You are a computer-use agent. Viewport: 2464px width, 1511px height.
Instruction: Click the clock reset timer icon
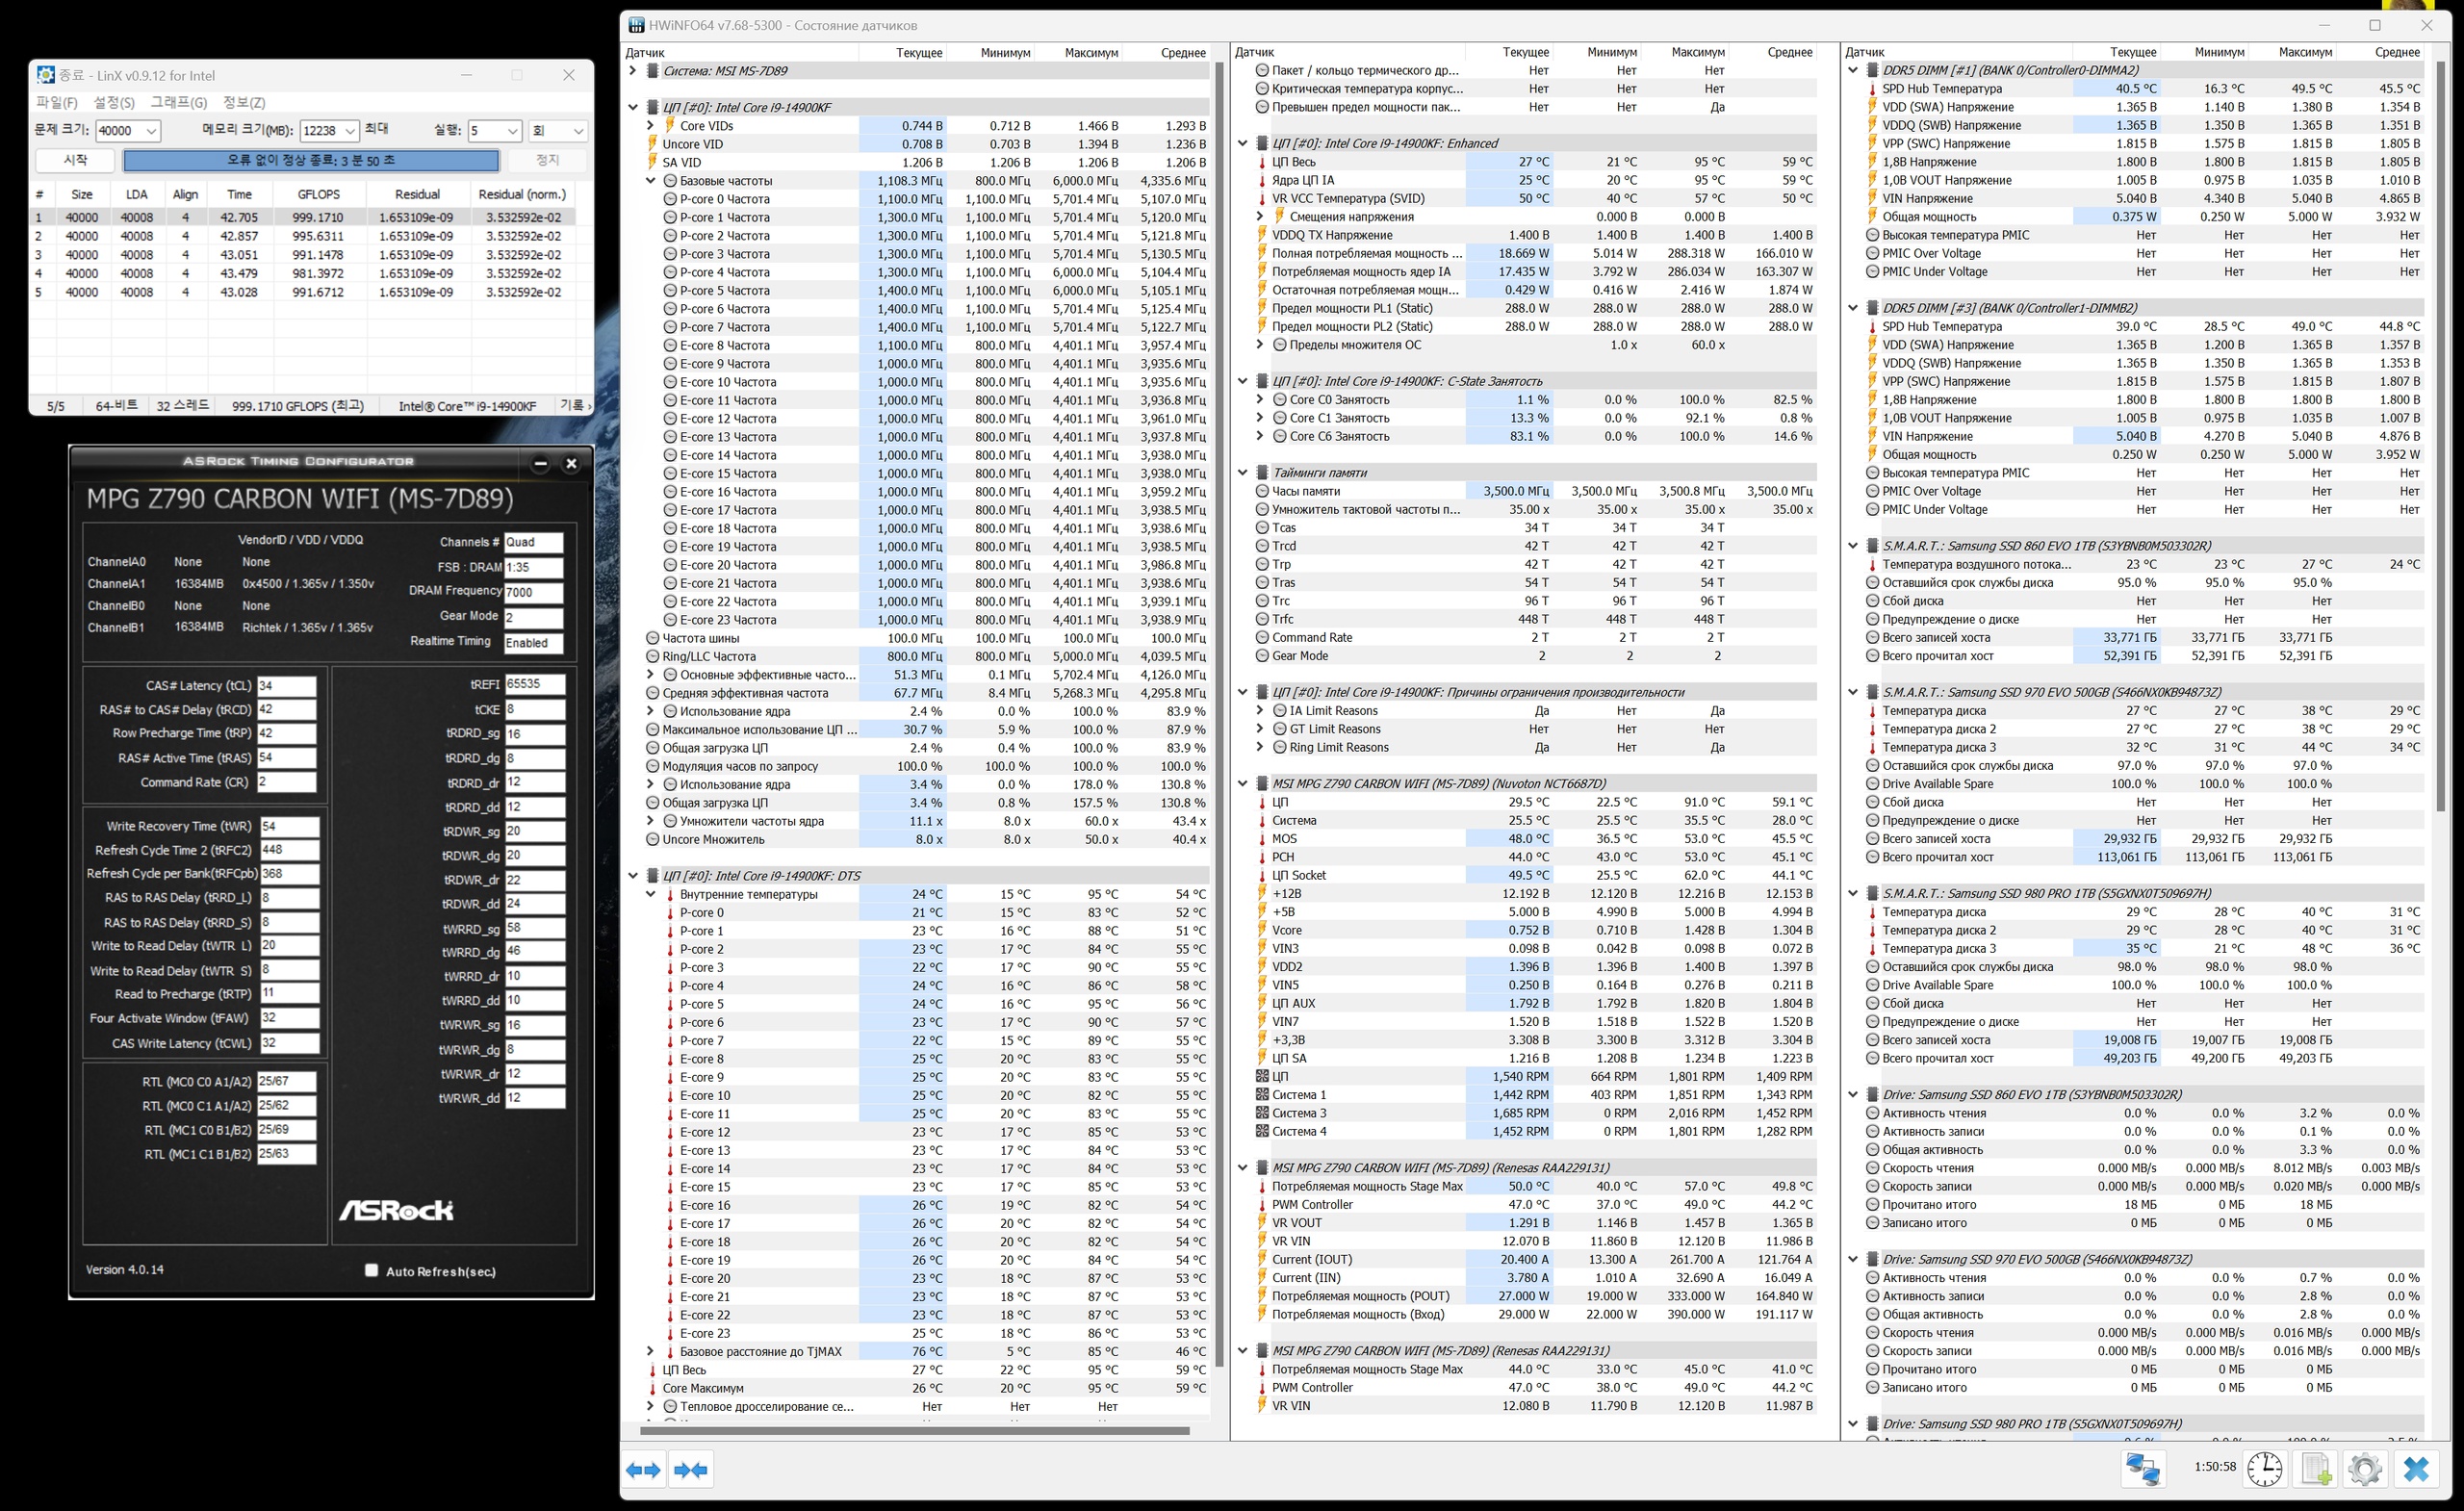pos(2264,1469)
